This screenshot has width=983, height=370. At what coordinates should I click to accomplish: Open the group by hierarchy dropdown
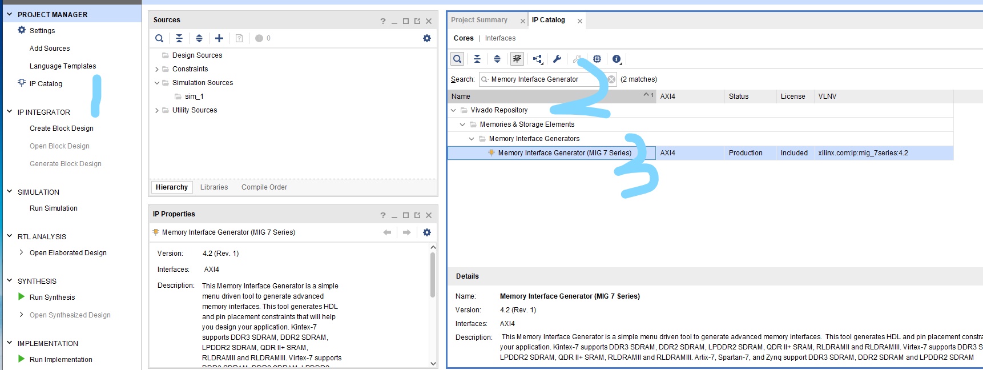click(538, 59)
